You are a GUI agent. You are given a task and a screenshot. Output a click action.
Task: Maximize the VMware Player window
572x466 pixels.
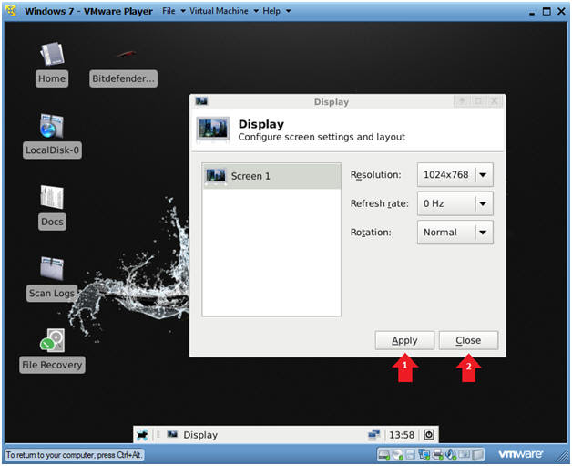pos(546,11)
